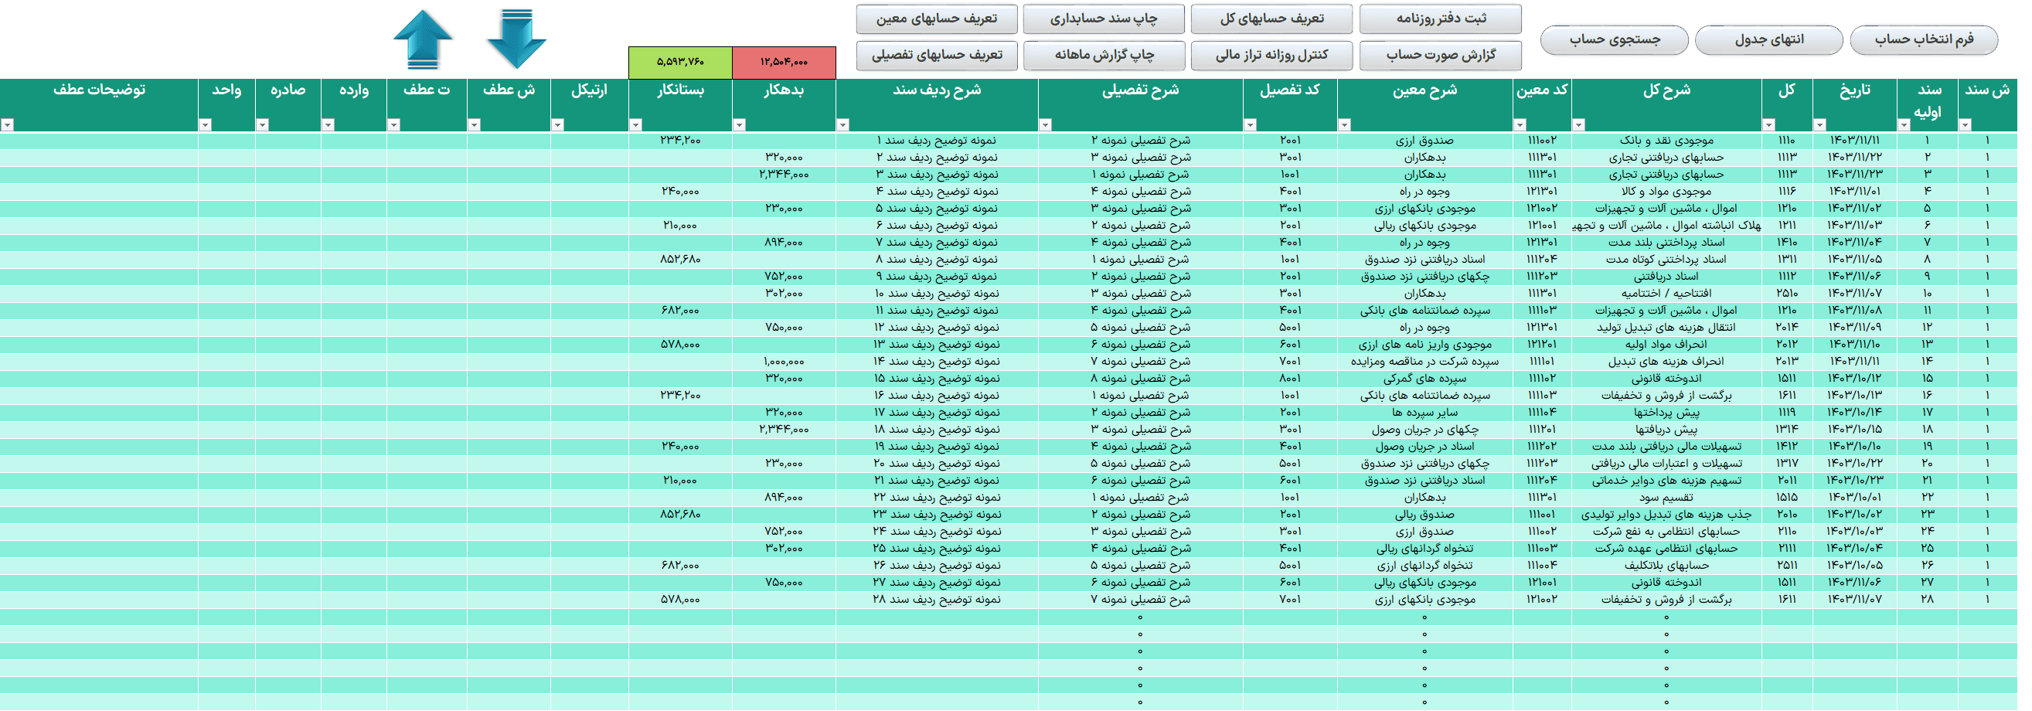This screenshot has height=711, width=2032.
Task: Select the کل code cell "۲۵۱۰"
Action: [x=1787, y=294]
